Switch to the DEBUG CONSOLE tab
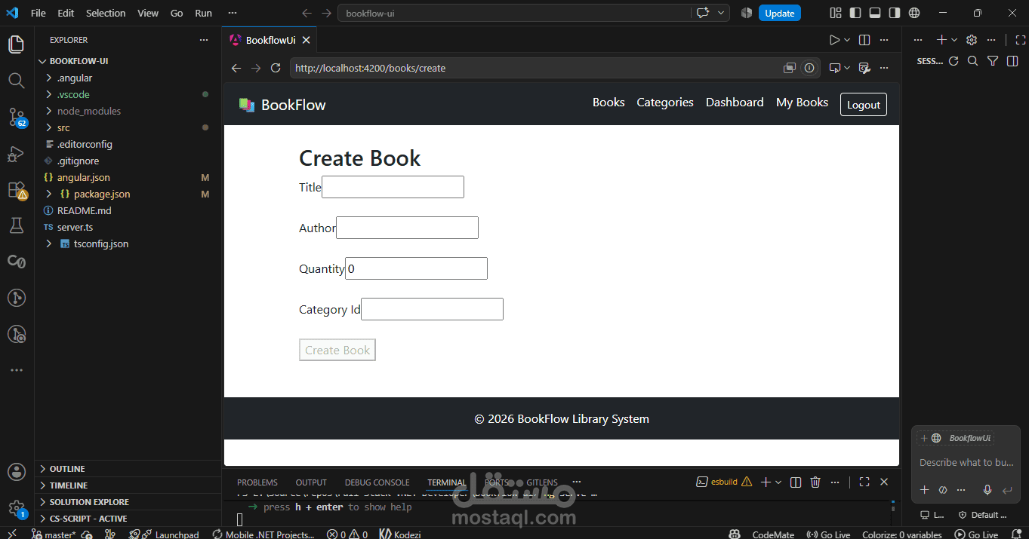Image resolution: width=1029 pixels, height=539 pixels. pyautogui.click(x=377, y=482)
